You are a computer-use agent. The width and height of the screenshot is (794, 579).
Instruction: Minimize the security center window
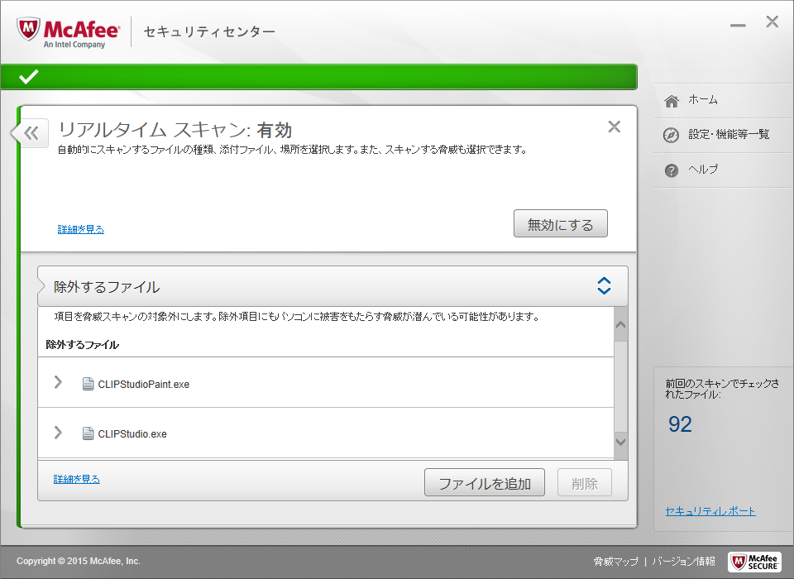[x=738, y=26]
